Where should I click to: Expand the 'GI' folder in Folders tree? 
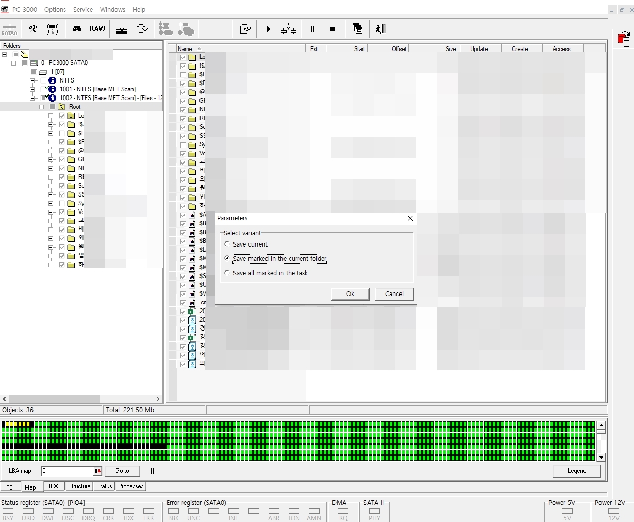51,159
